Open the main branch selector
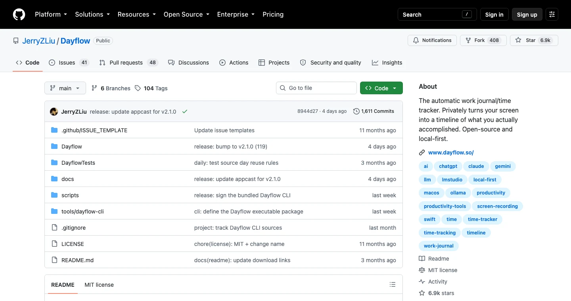The height and width of the screenshot is (301, 571). tap(65, 88)
